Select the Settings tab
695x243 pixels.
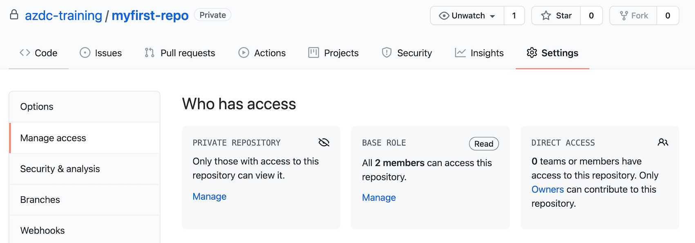[x=552, y=53]
